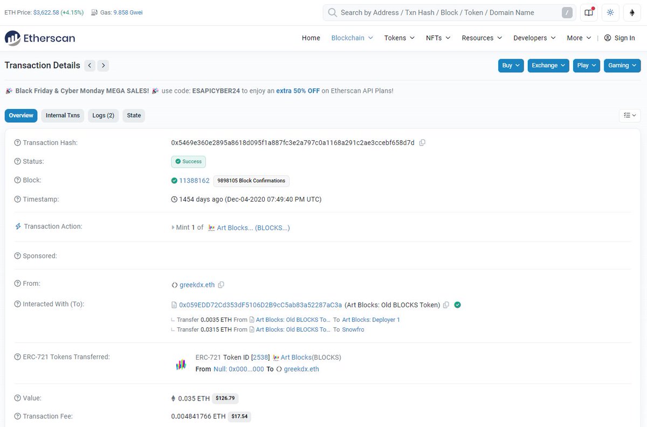Open the Resources dropdown menu
Image resolution: width=647 pixels, height=427 pixels.
[x=482, y=38]
